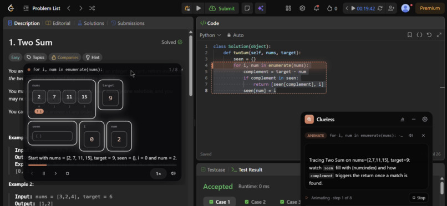
Task: Open Clueless stats bar chart icon
Action: [403, 120]
